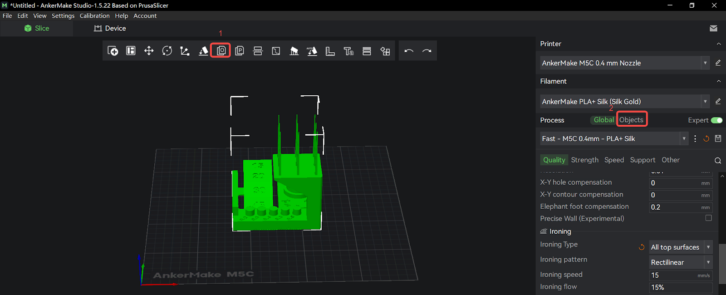Select the Strength settings tab

pyautogui.click(x=584, y=160)
